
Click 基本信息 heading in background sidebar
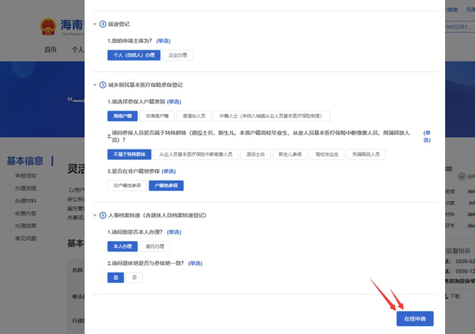tap(25, 161)
